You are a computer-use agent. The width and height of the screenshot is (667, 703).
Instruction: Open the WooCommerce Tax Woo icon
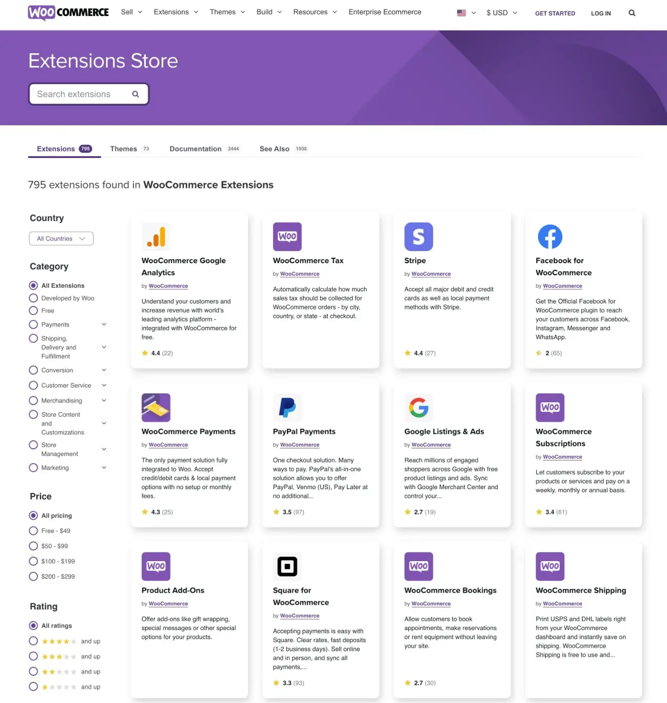(x=287, y=237)
